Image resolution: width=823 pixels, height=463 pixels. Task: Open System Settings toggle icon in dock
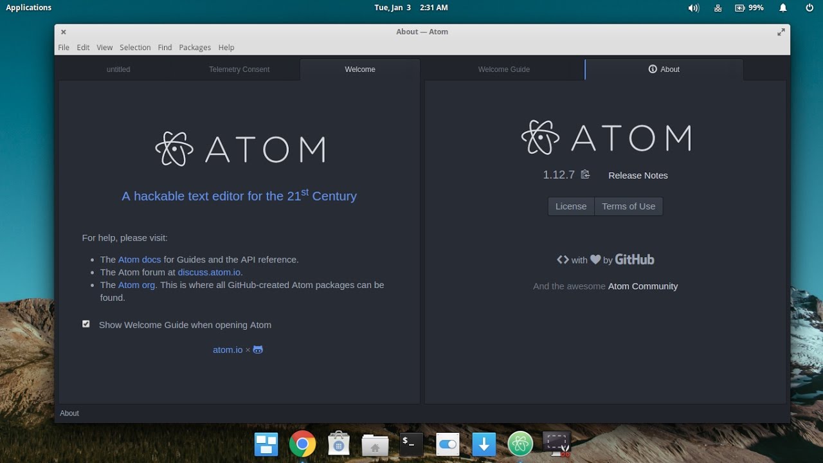[448, 444]
